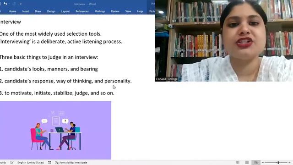Open the References tab

click(82, 11)
